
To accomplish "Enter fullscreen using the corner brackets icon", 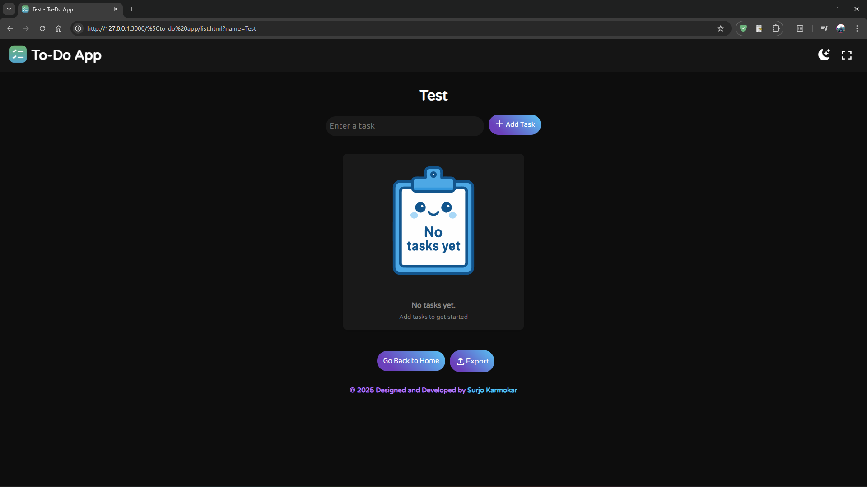I will point(847,55).
